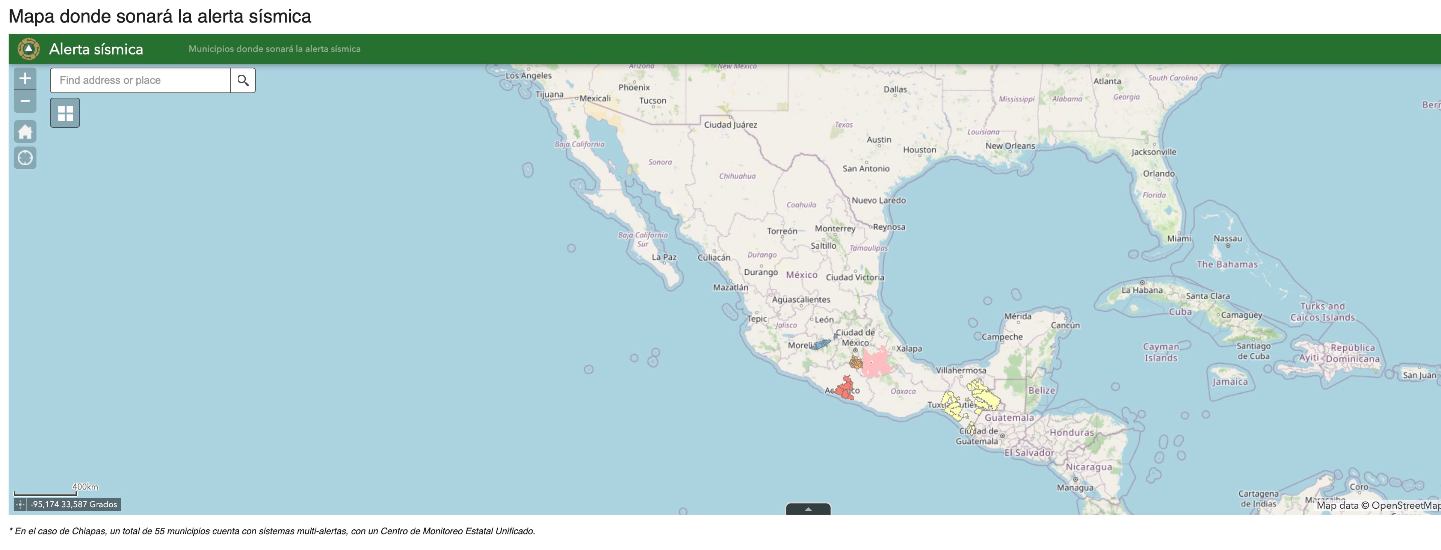Zoom in using the plus icon
This screenshot has height=550, width=1441.
click(x=25, y=79)
